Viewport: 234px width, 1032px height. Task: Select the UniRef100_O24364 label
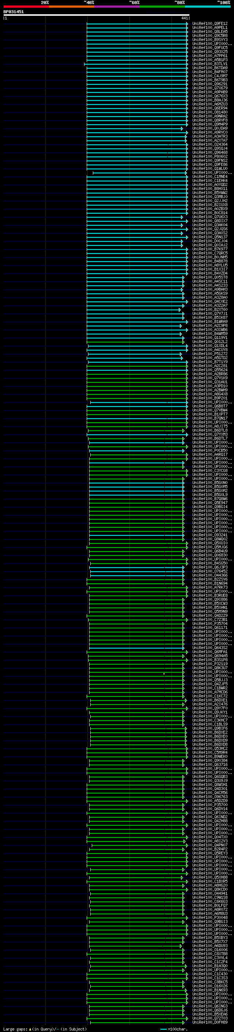click(210, 145)
